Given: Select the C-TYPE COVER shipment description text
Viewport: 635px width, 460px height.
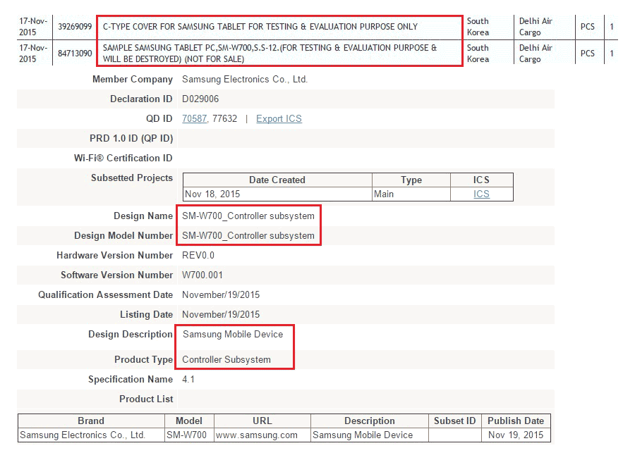Looking at the screenshot, I should click(x=260, y=27).
